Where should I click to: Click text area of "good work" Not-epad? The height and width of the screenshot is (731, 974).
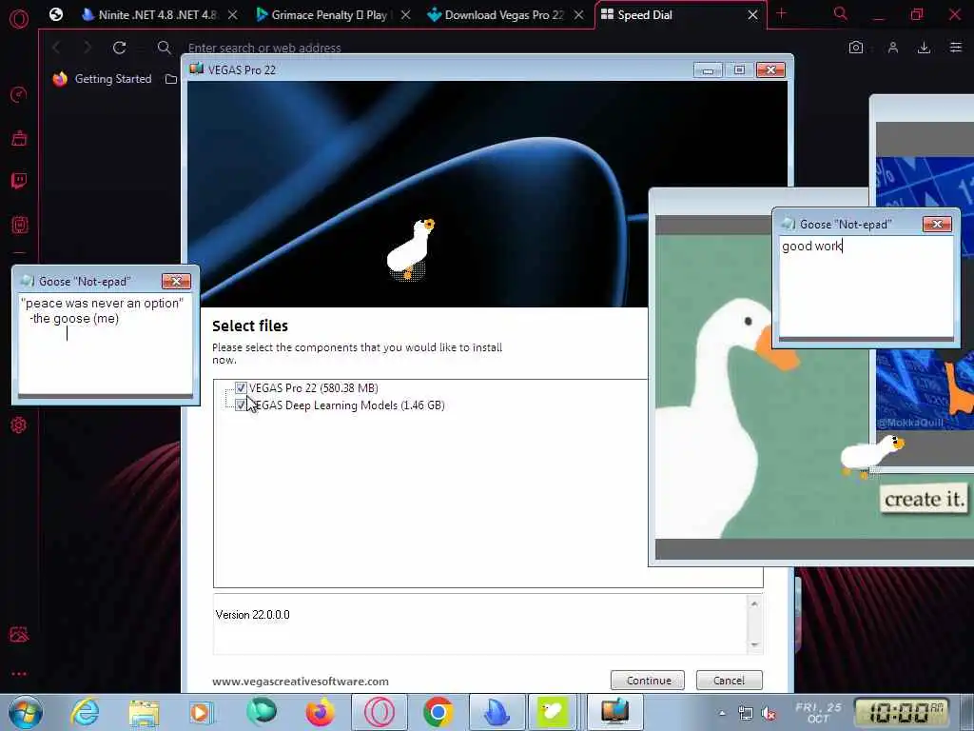(866, 287)
